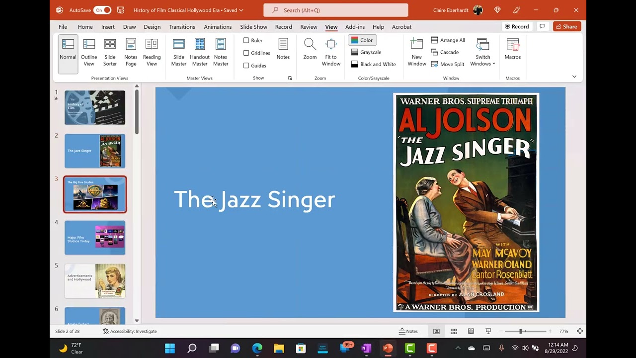Open the File tab
636x358 pixels.
pyautogui.click(x=63, y=27)
